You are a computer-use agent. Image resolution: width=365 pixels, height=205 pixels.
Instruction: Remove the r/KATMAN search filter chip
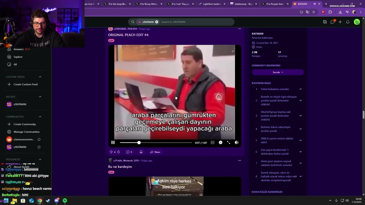tap(157, 22)
